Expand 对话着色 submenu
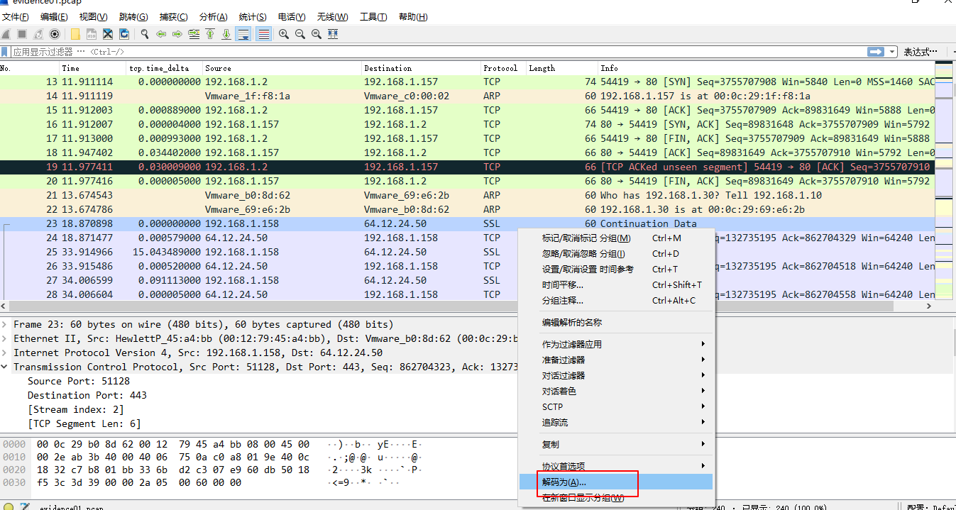 [615, 391]
